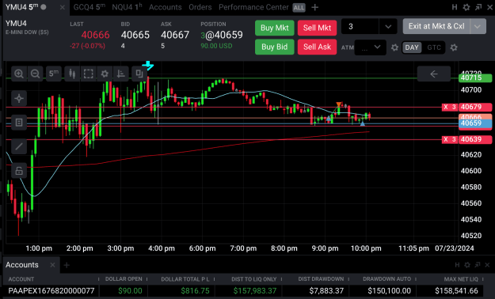Click the ALL badge
Image resolution: width=495 pixels, height=299 pixels.
point(299,8)
